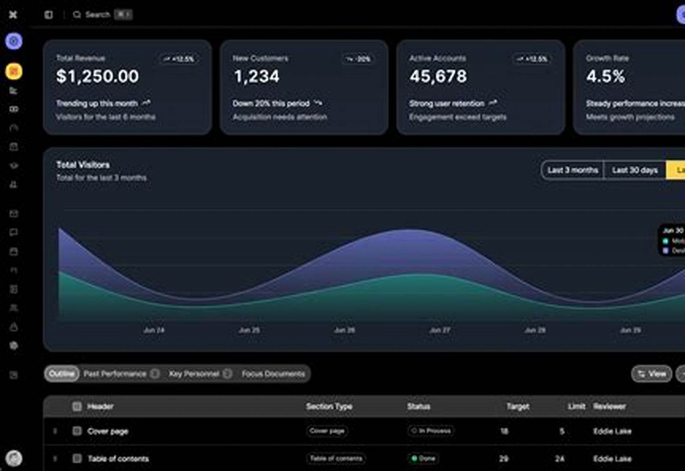
Task: Click the -20% badge on New Customers card
Action: point(358,59)
